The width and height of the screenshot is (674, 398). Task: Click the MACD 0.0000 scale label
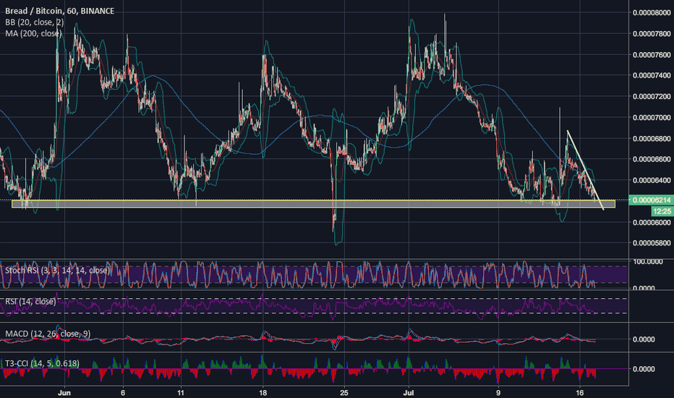pyautogui.click(x=644, y=339)
